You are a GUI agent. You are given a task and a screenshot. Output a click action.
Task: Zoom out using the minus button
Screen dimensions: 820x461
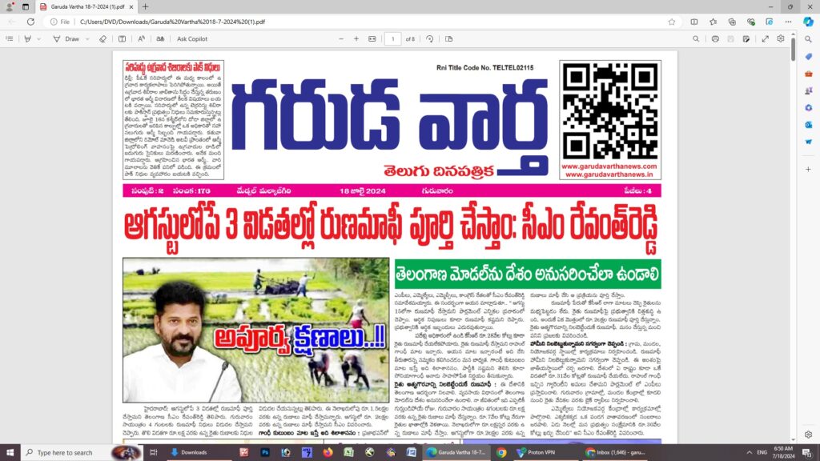(x=341, y=38)
